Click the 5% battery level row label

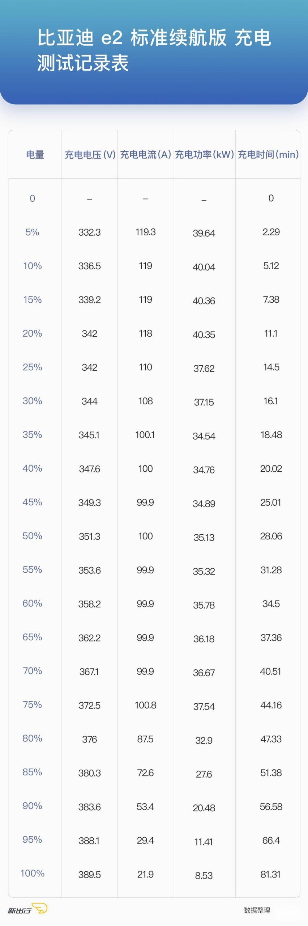pyautogui.click(x=32, y=232)
